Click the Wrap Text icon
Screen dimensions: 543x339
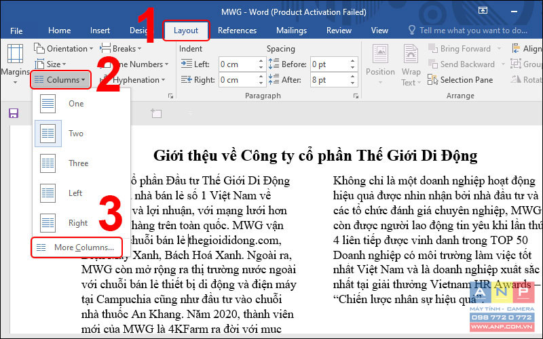tap(411, 54)
